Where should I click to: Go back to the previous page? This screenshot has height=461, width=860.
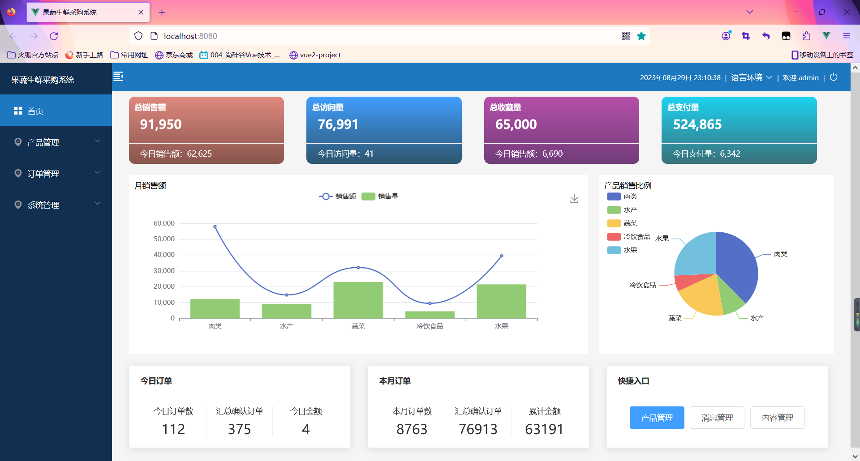click(x=13, y=36)
